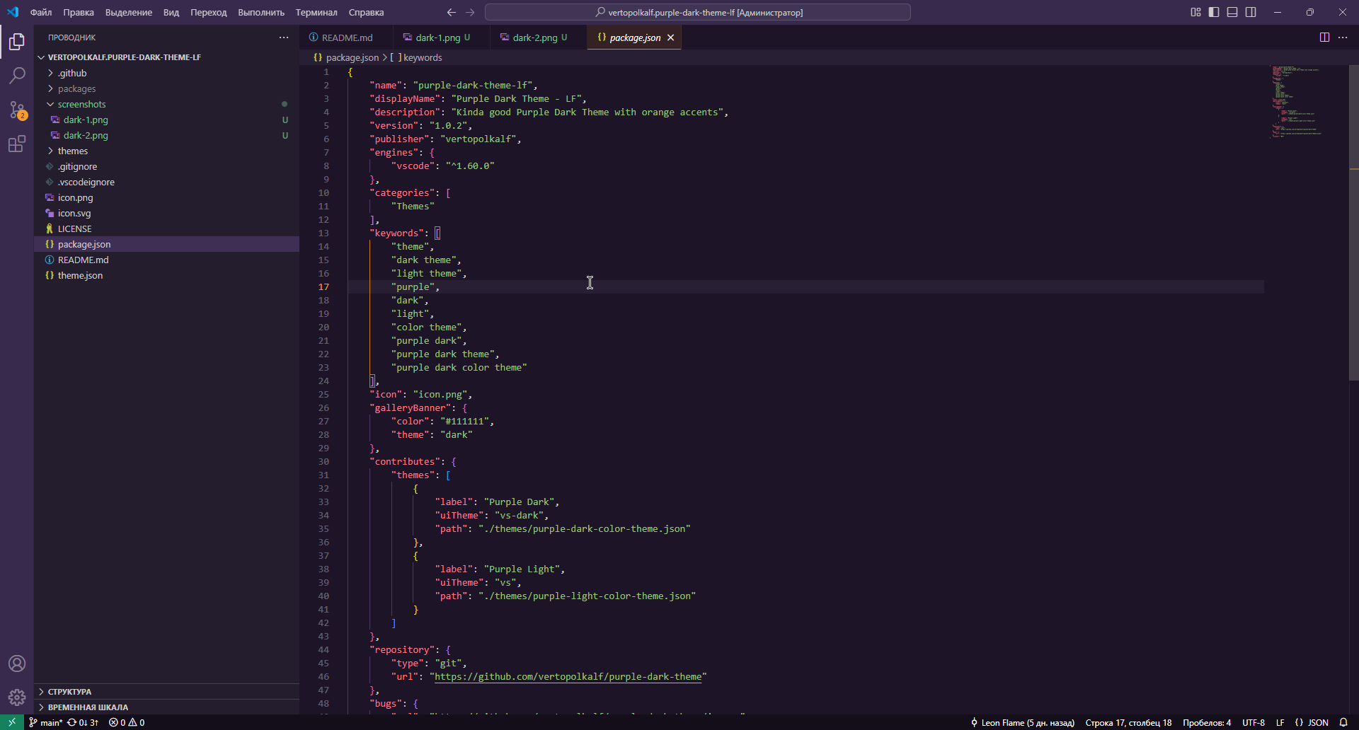Open LICENSE file in explorer
Viewport: 1359px width, 730px height.
tap(167, 228)
